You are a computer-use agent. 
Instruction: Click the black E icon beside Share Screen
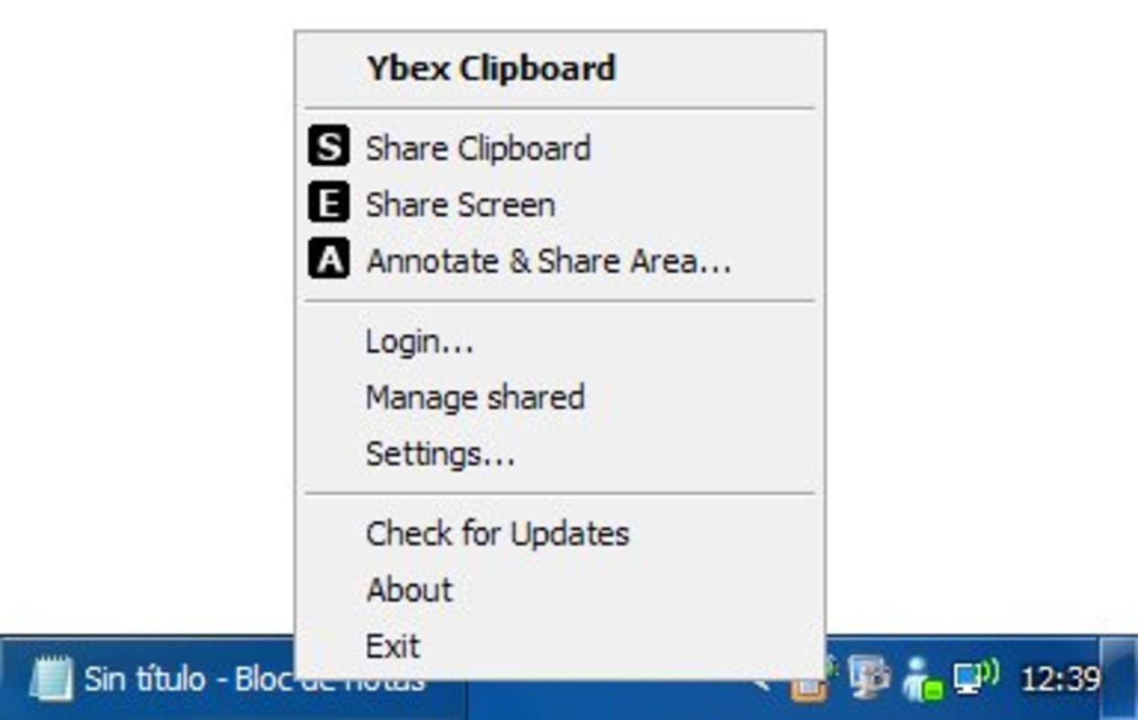(329, 203)
